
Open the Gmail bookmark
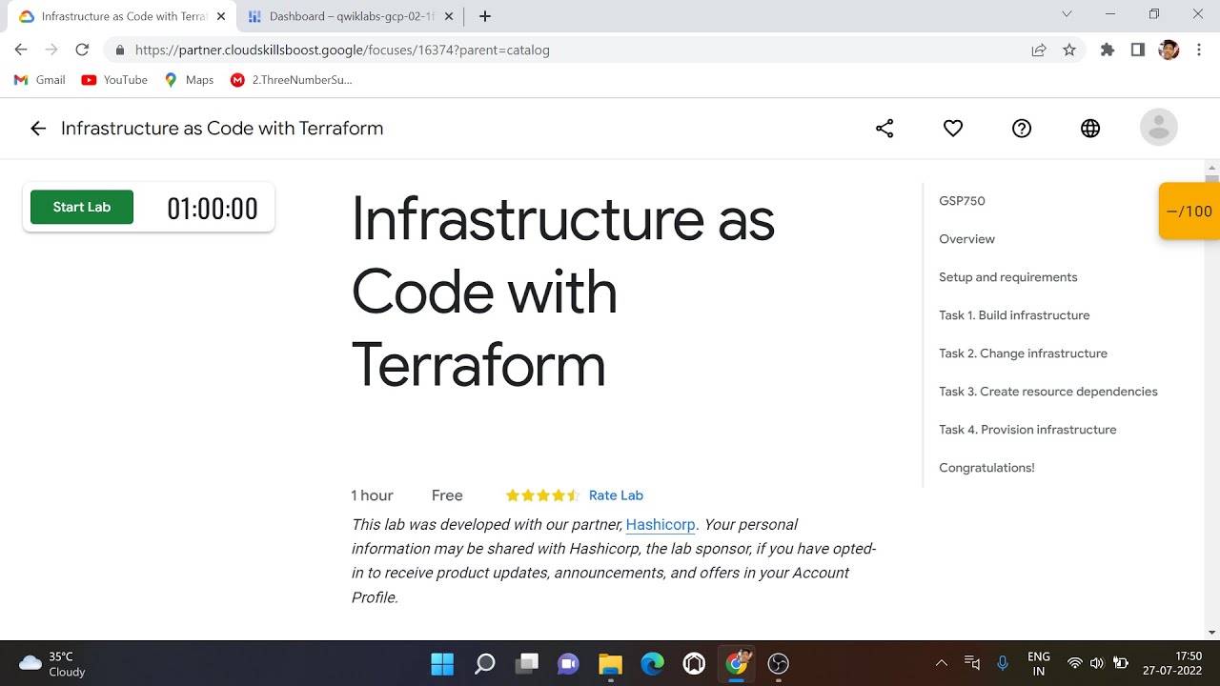pos(40,80)
